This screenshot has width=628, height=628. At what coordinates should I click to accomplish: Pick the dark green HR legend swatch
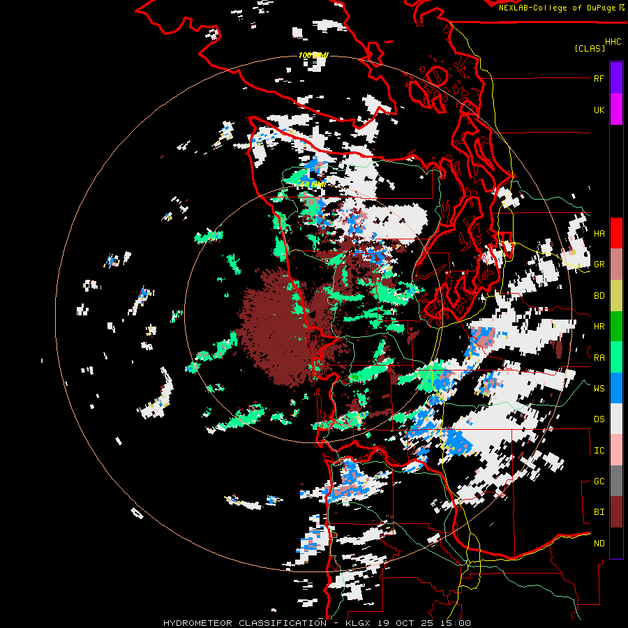[x=616, y=326]
